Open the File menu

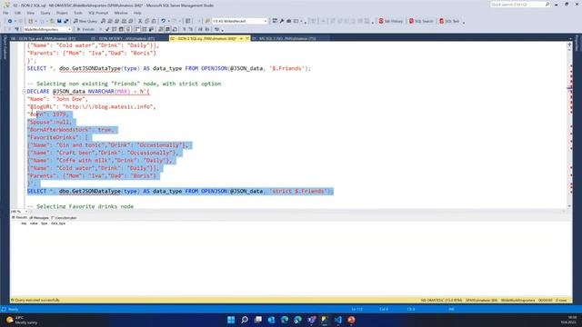[x=5, y=13]
